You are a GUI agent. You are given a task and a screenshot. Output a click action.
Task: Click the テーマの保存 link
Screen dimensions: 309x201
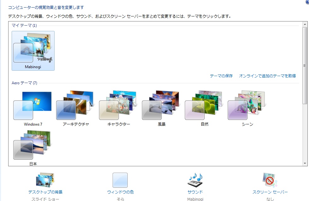(221, 76)
